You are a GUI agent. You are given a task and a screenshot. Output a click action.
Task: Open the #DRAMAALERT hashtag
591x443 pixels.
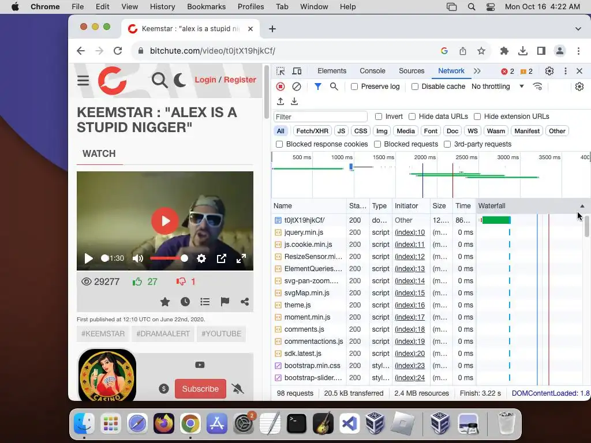pyautogui.click(x=163, y=334)
